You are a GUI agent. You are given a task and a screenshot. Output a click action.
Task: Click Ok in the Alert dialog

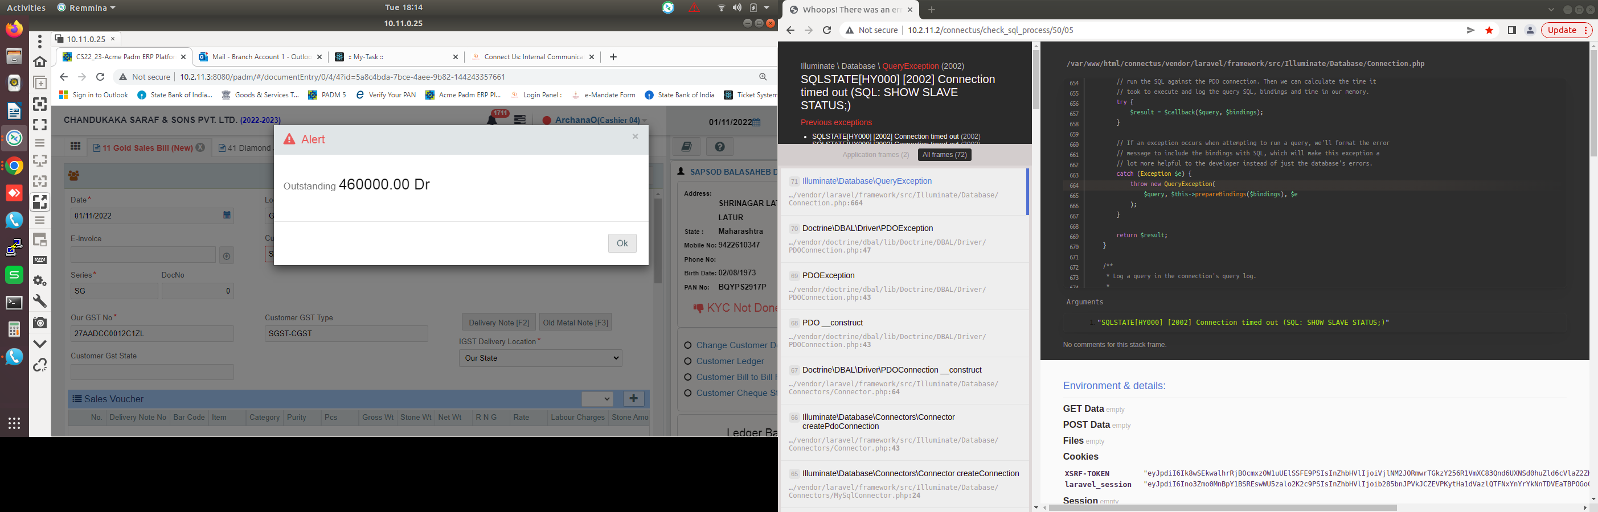click(x=622, y=243)
